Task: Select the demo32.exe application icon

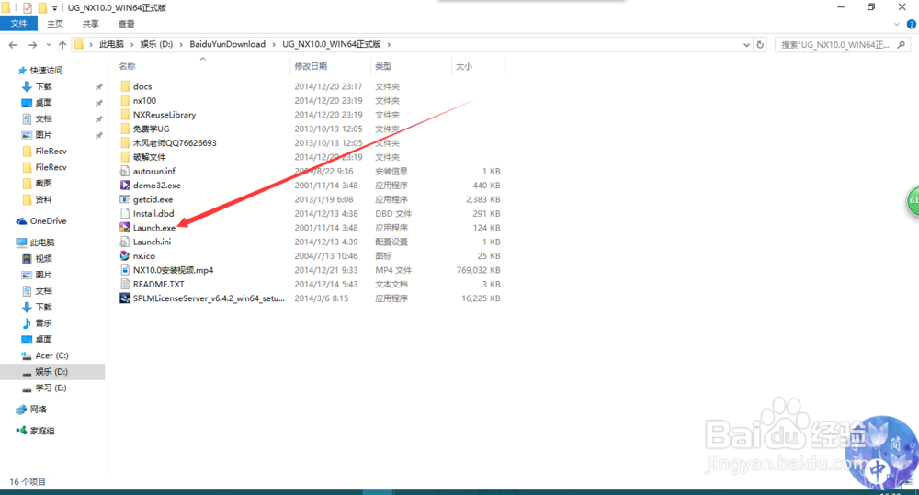Action: [125, 186]
